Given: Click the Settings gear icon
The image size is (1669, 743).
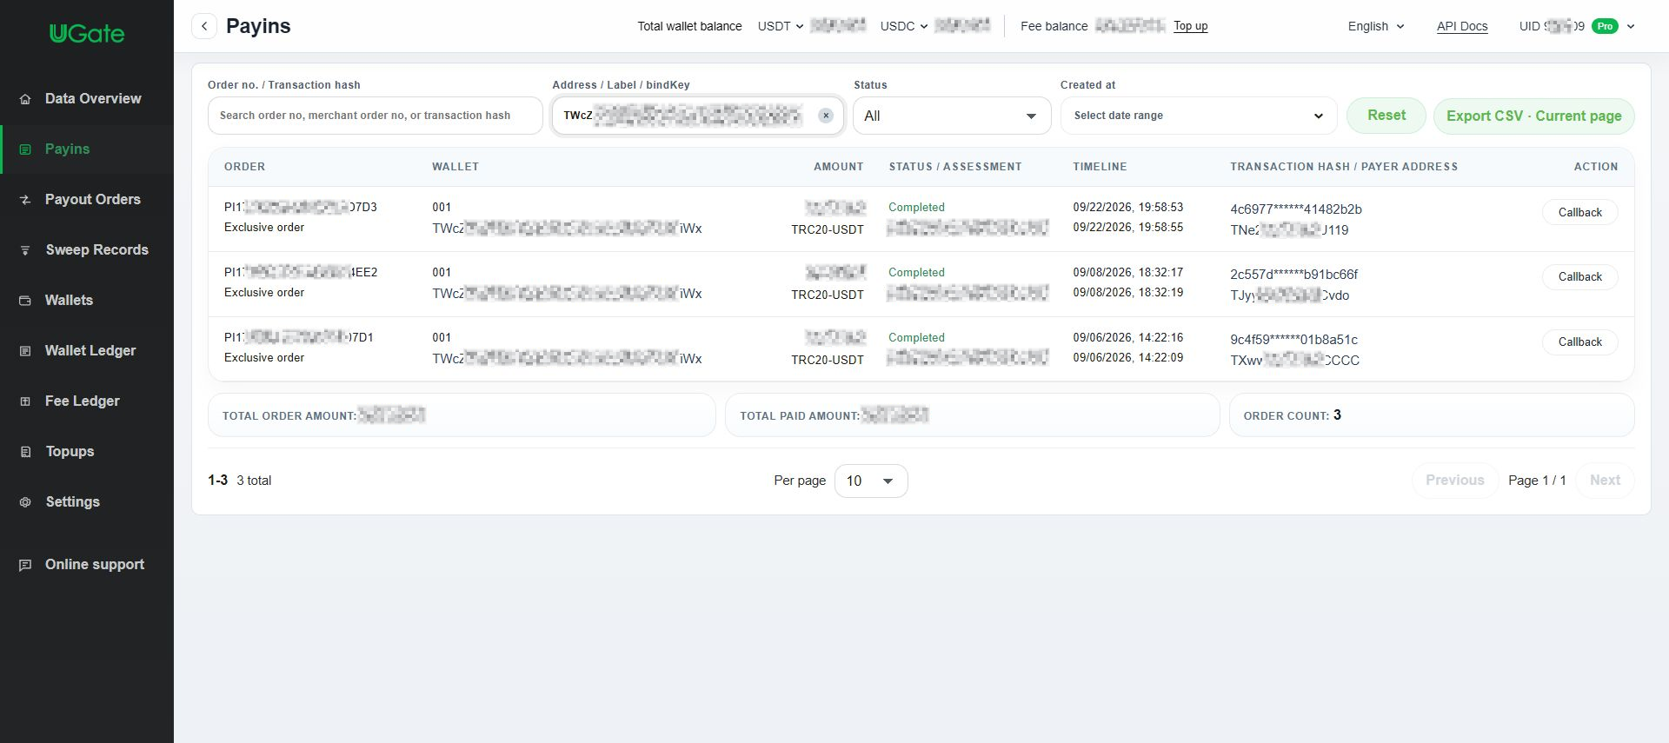Looking at the screenshot, I should (x=25, y=502).
